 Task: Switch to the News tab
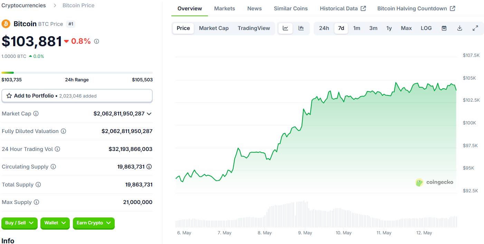pos(255,8)
